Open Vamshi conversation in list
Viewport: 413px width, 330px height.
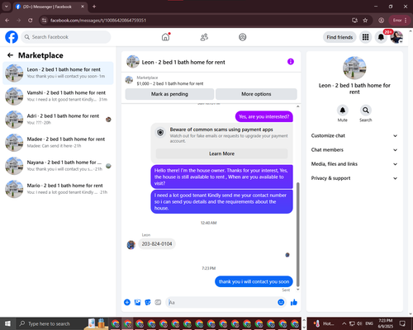click(x=58, y=96)
